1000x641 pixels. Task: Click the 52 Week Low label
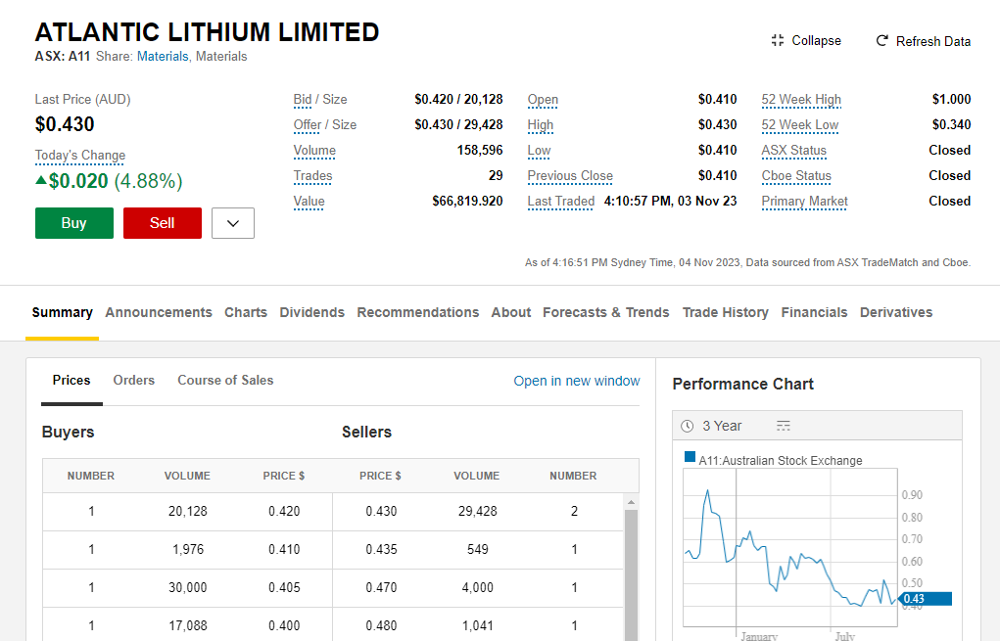(800, 125)
